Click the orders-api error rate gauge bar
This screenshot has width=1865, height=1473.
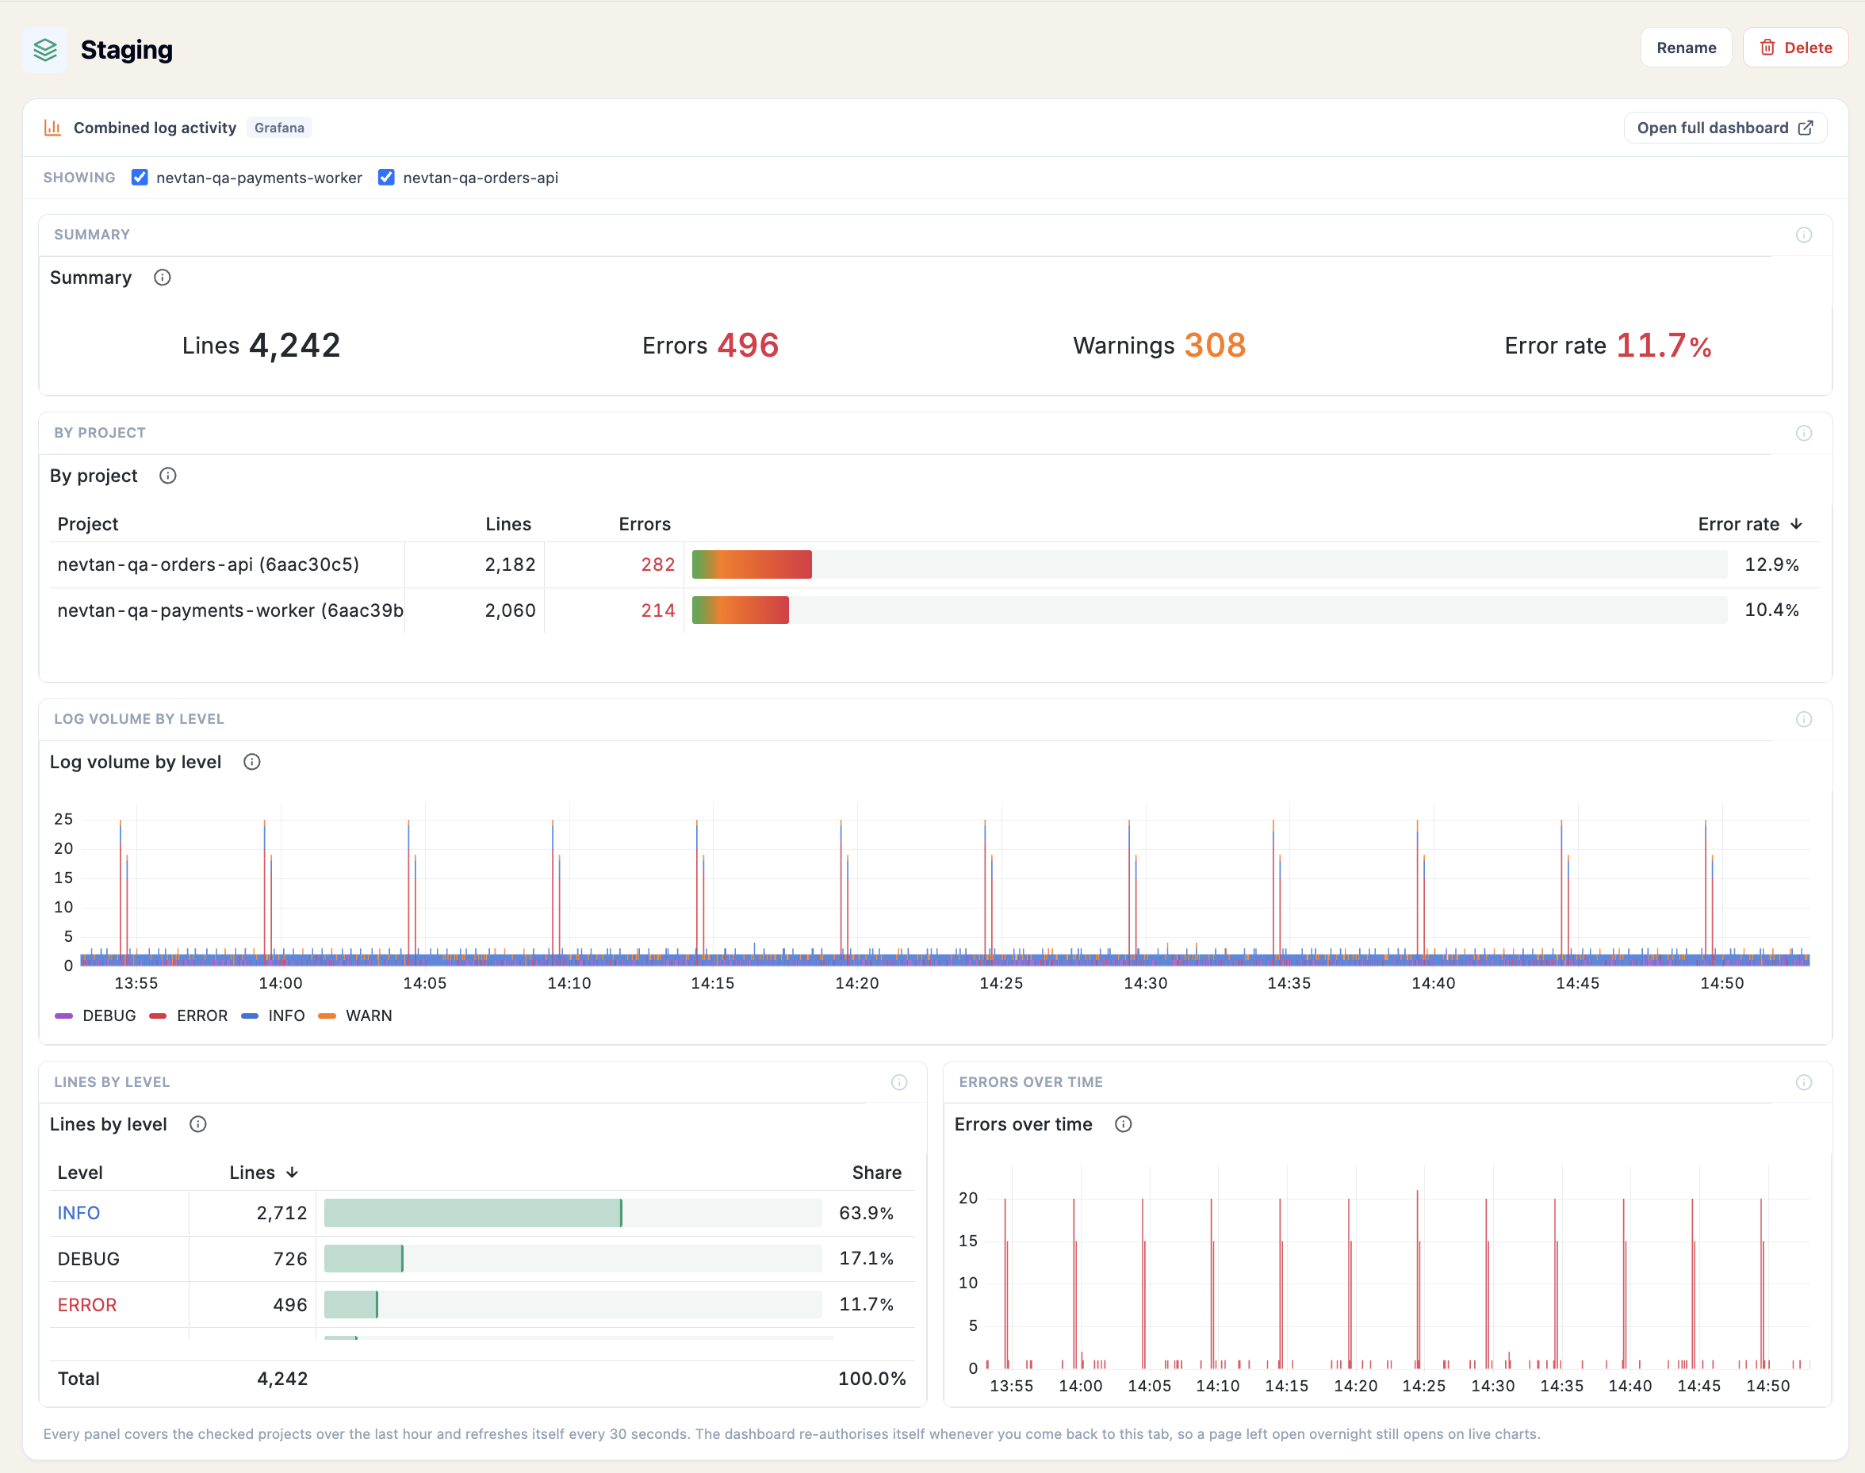tap(1209, 565)
